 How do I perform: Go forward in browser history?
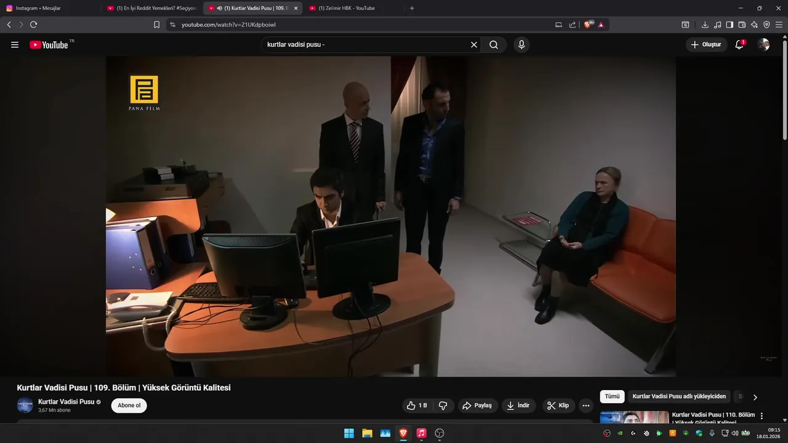tap(21, 25)
